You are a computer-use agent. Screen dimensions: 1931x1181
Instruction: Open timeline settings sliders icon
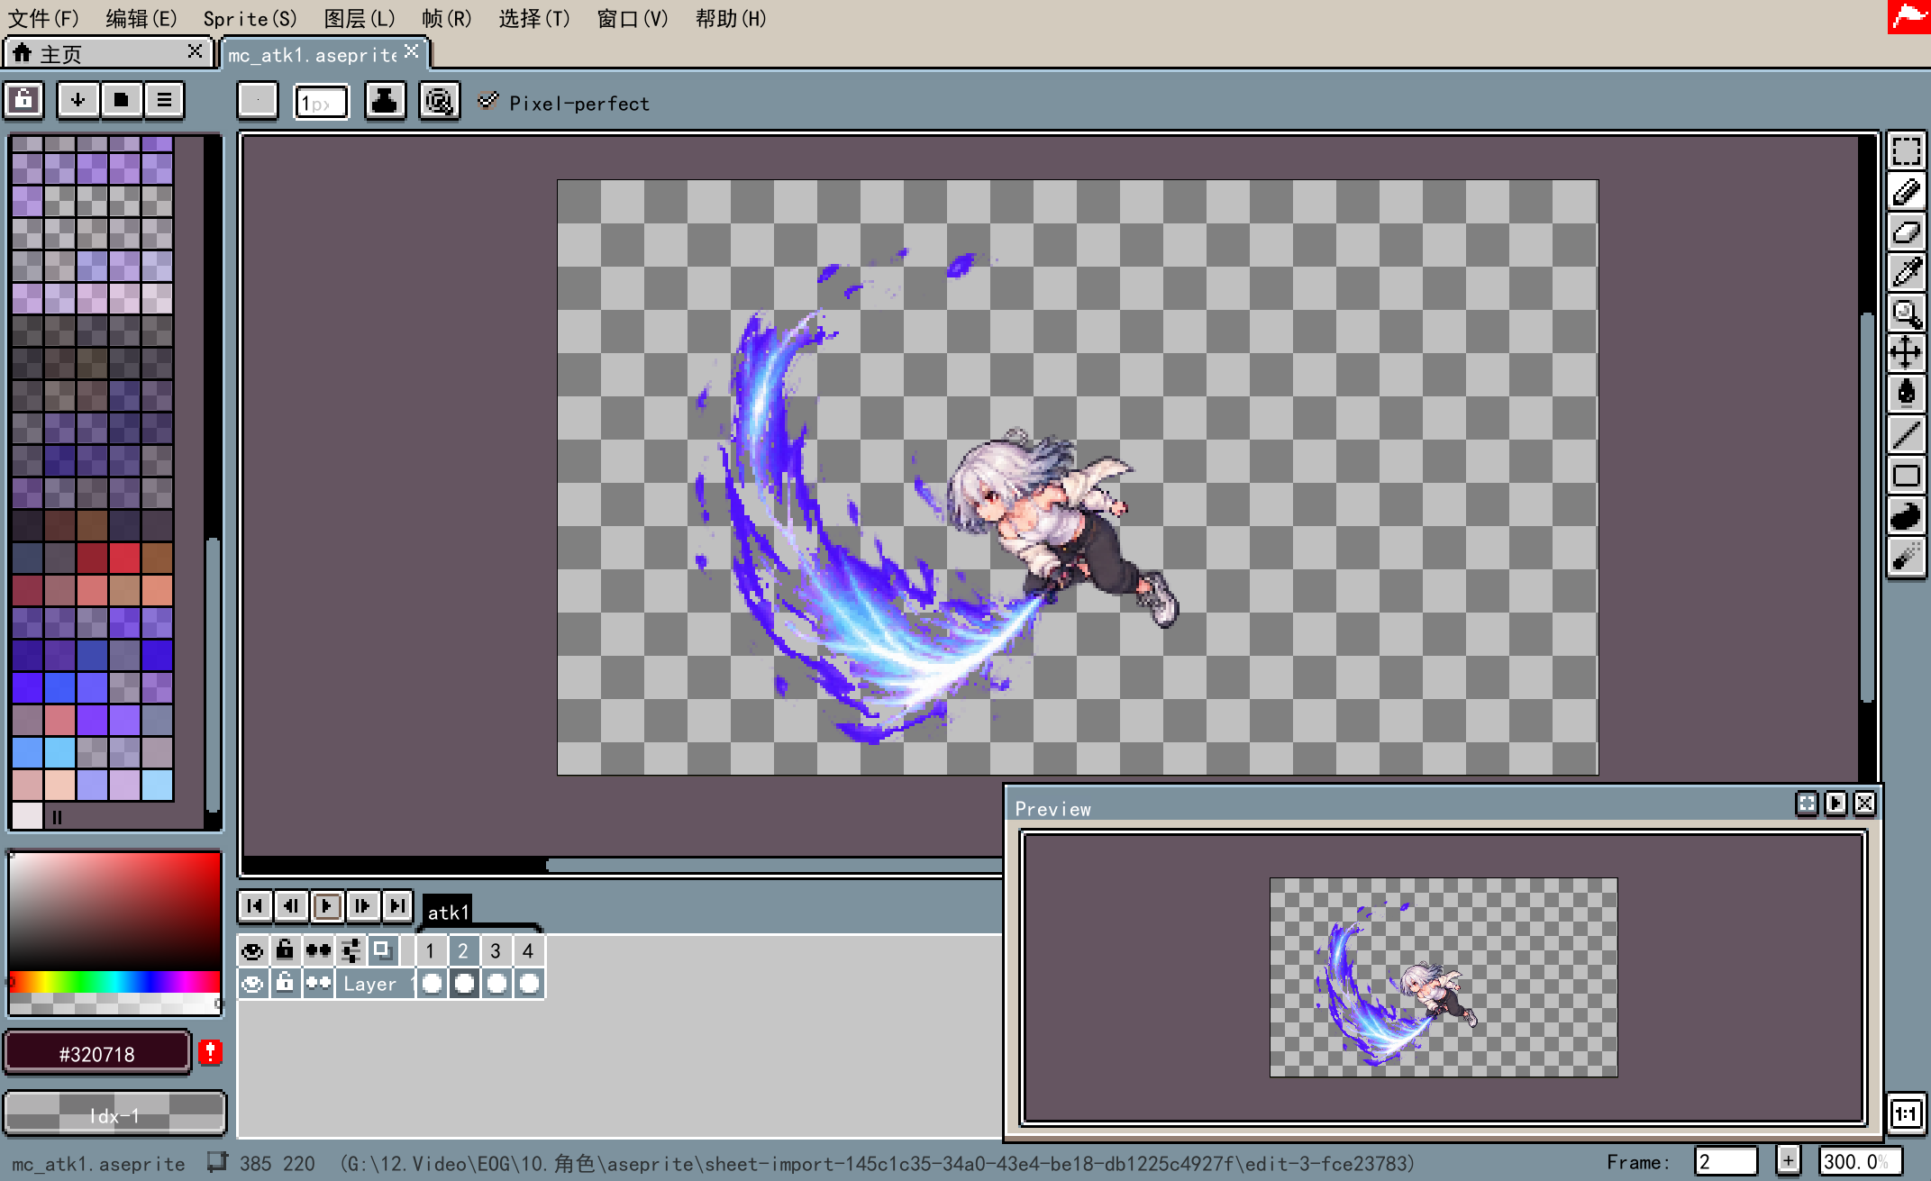pyautogui.click(x=351, y=950)
